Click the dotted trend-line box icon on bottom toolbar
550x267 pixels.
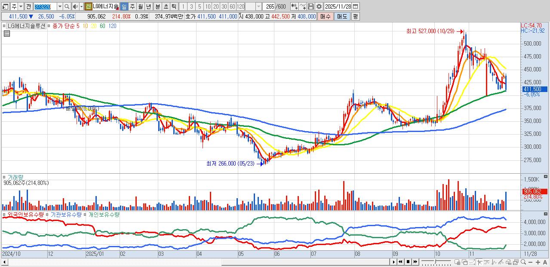472,262
